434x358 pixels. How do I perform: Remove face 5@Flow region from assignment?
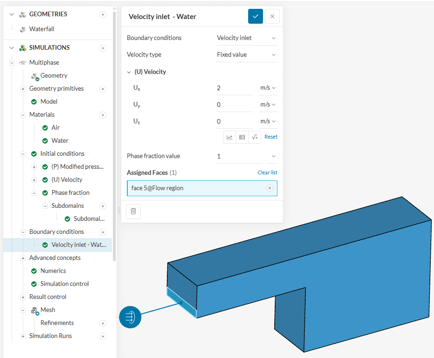[270, 188]
